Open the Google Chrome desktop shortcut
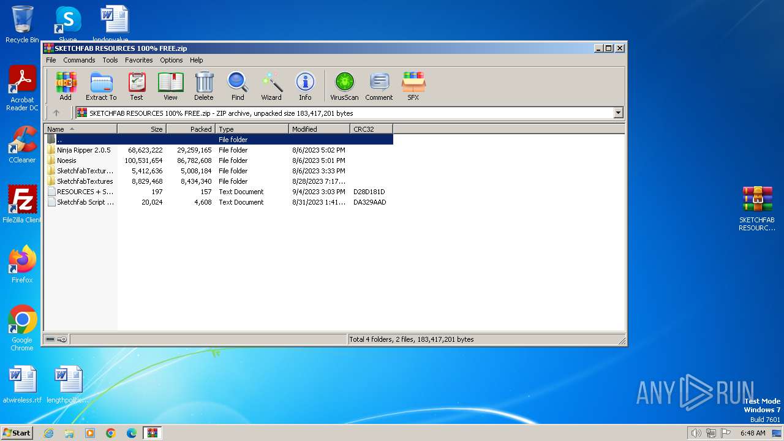784x441 pixels. 22,328
